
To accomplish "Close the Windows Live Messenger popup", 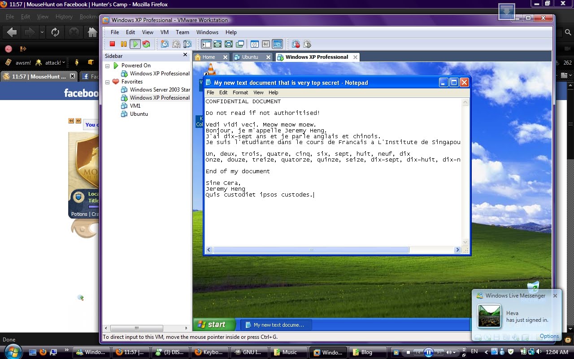I will [x=555, y=296].
